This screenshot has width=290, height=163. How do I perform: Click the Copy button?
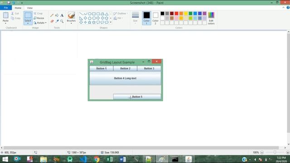click(15, 18)
